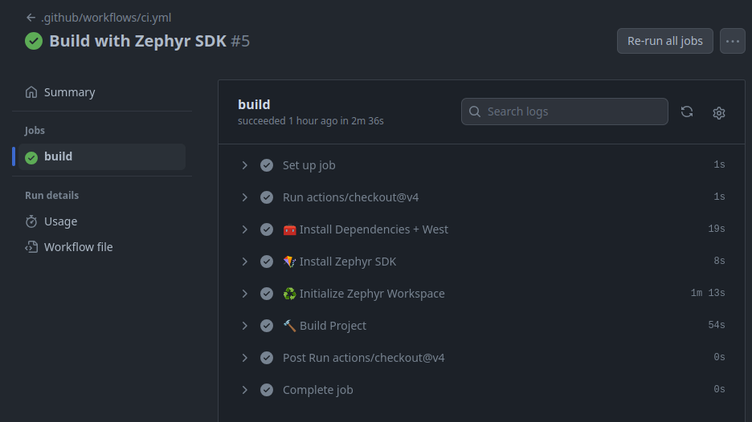This screenshot has width=752, height=422.
Task: Click the check status icon for Build Project
Action: tap(267, 326)
